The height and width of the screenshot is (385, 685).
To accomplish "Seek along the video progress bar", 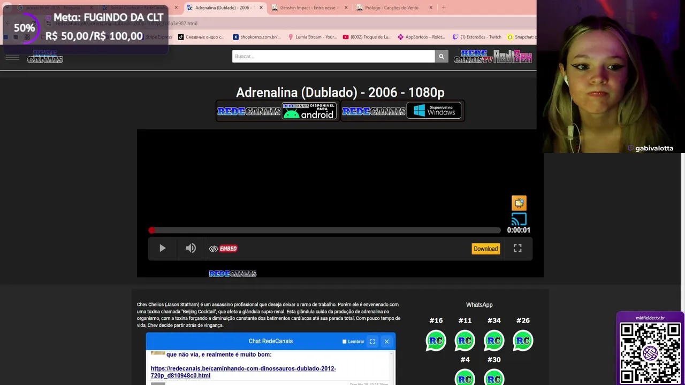I will tap(325, 230).
